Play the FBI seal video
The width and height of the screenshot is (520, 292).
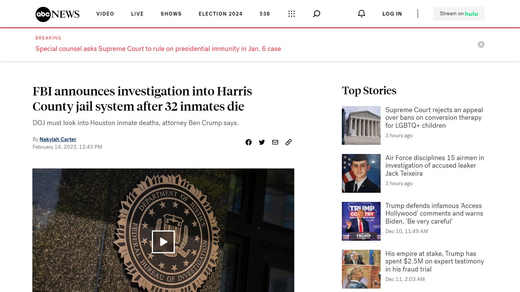pos(163,242)
